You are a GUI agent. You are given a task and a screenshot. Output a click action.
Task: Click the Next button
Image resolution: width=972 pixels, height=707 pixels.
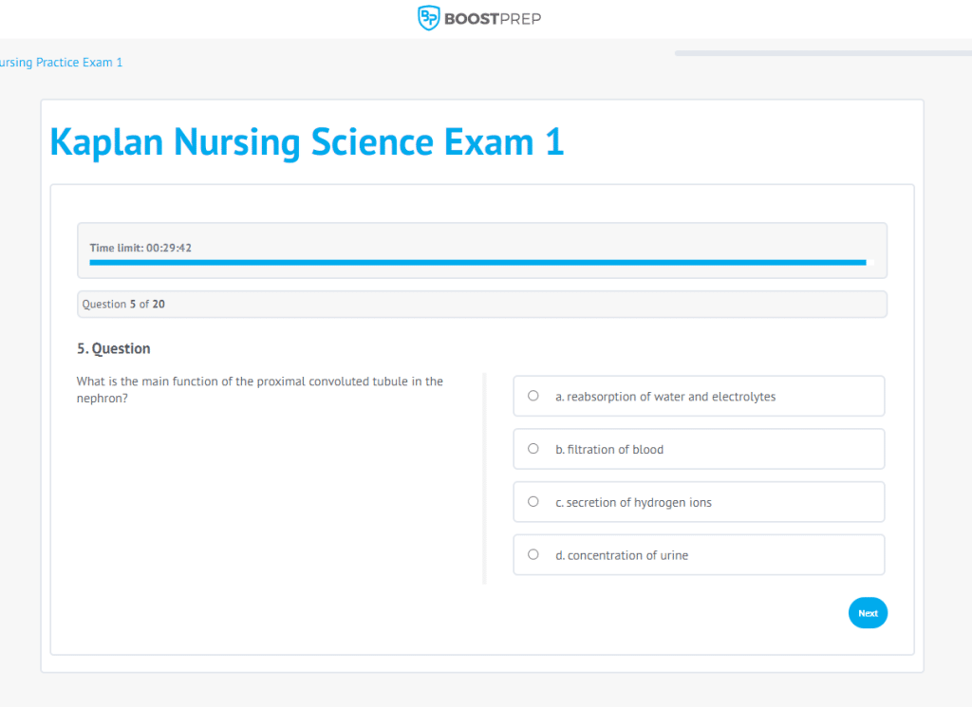tap(867, 612)
